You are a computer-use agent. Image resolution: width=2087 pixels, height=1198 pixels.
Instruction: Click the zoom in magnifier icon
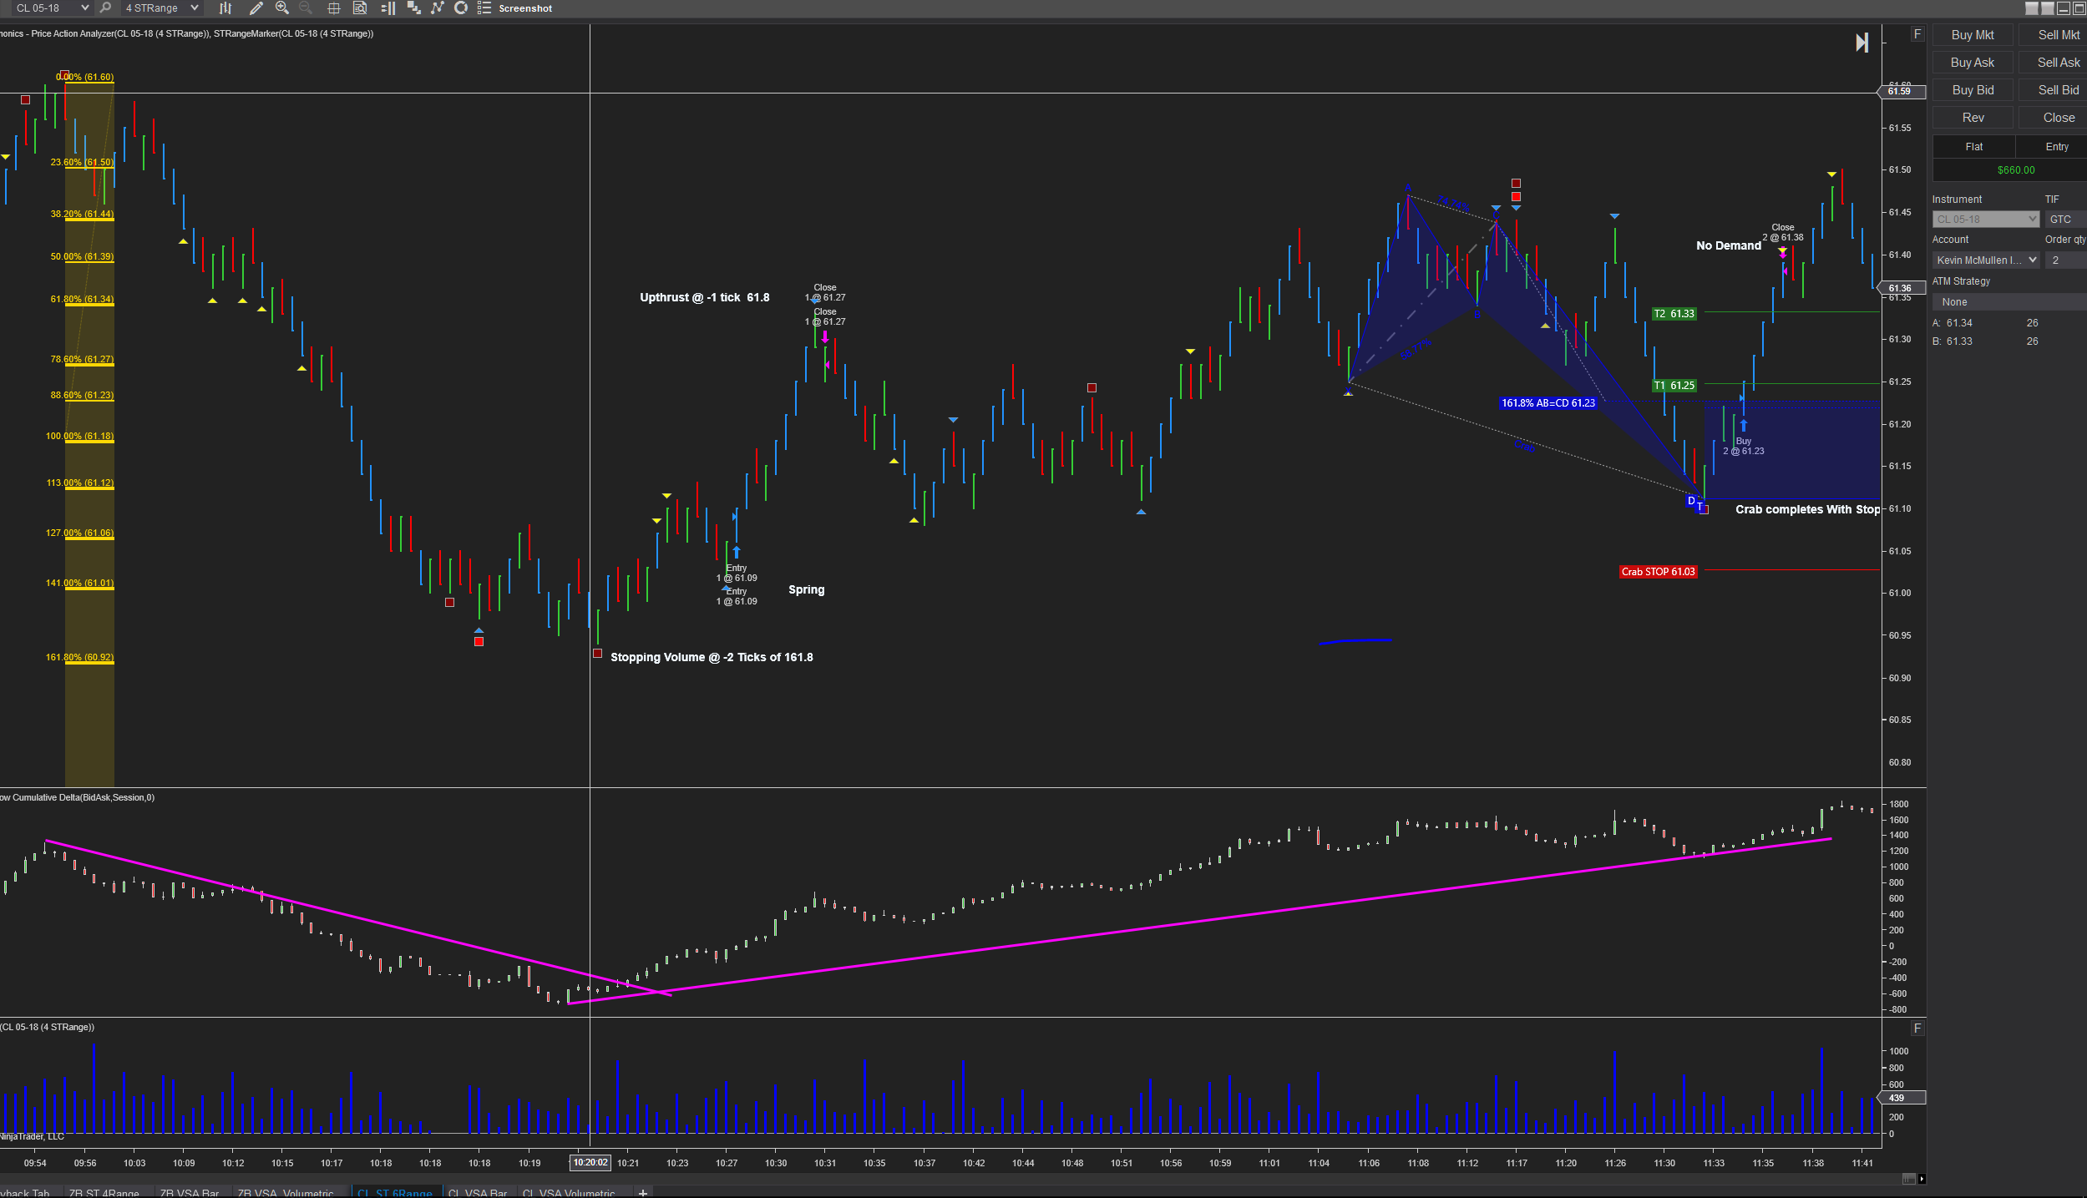(x=282, y=8)
